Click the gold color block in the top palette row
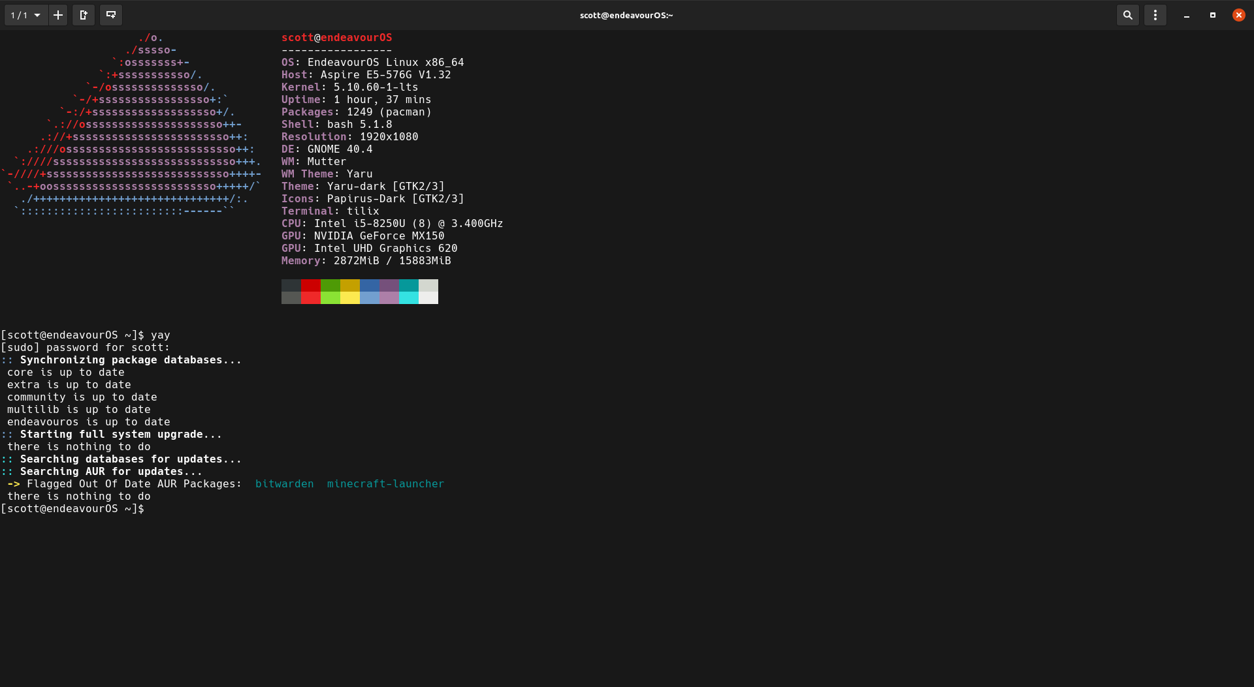This screenshot has height=687, width=1254. coord(350,285)
